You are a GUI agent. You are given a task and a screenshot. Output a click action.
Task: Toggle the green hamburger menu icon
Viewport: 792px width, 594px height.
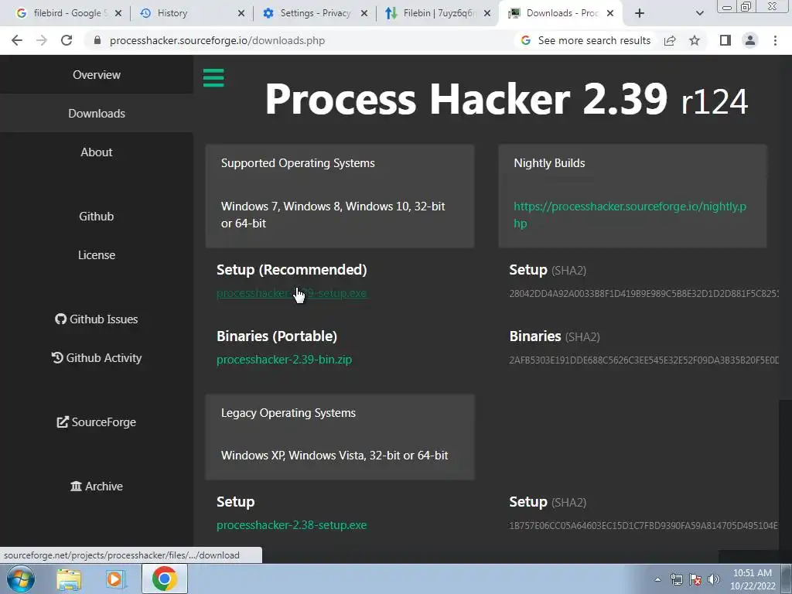click(x=213, y=78)
